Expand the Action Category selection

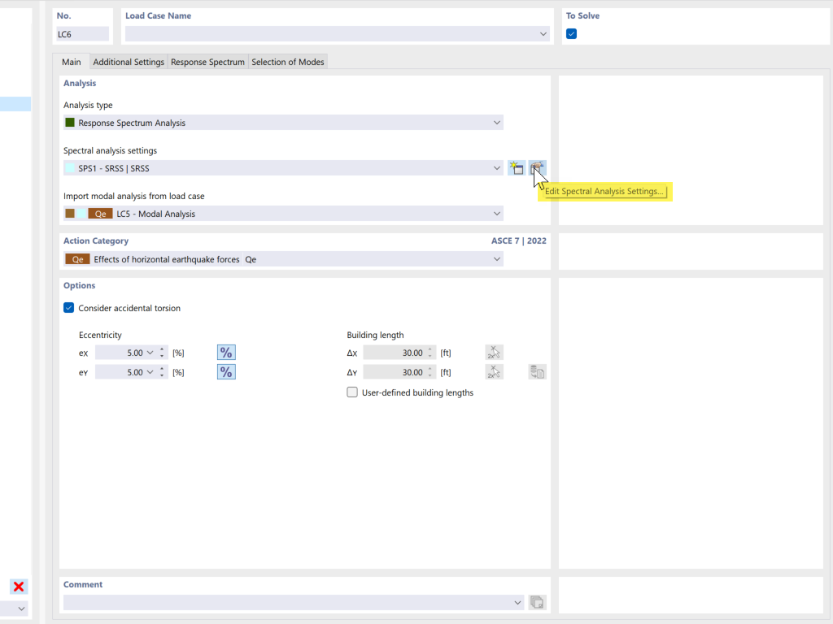click(496, 258)
